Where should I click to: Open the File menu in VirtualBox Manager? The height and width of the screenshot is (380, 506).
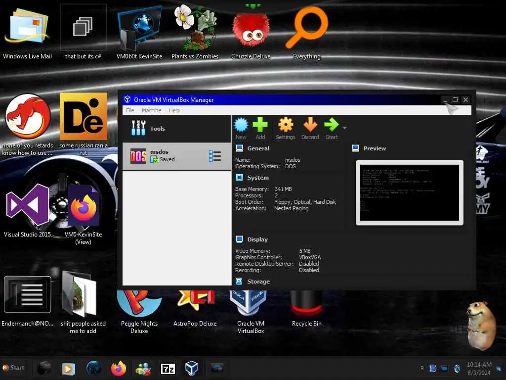(130, 110)
